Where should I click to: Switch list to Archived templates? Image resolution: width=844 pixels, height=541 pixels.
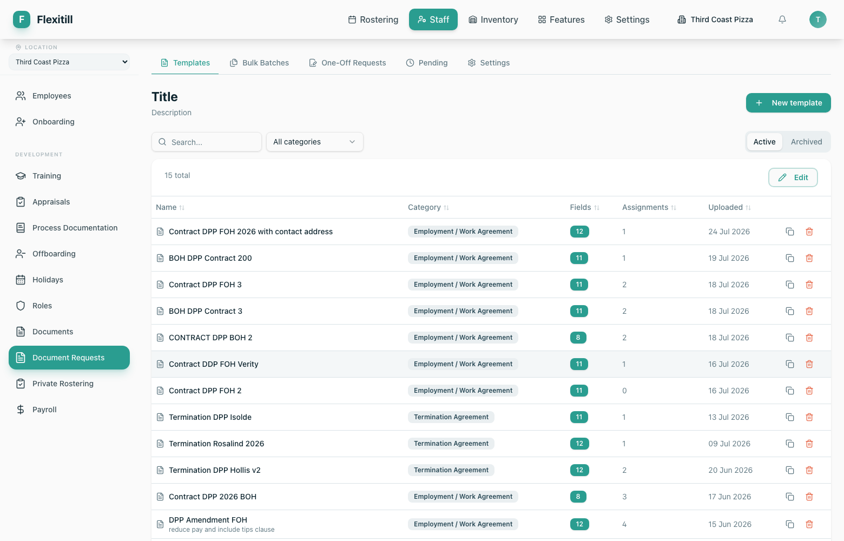806,142
